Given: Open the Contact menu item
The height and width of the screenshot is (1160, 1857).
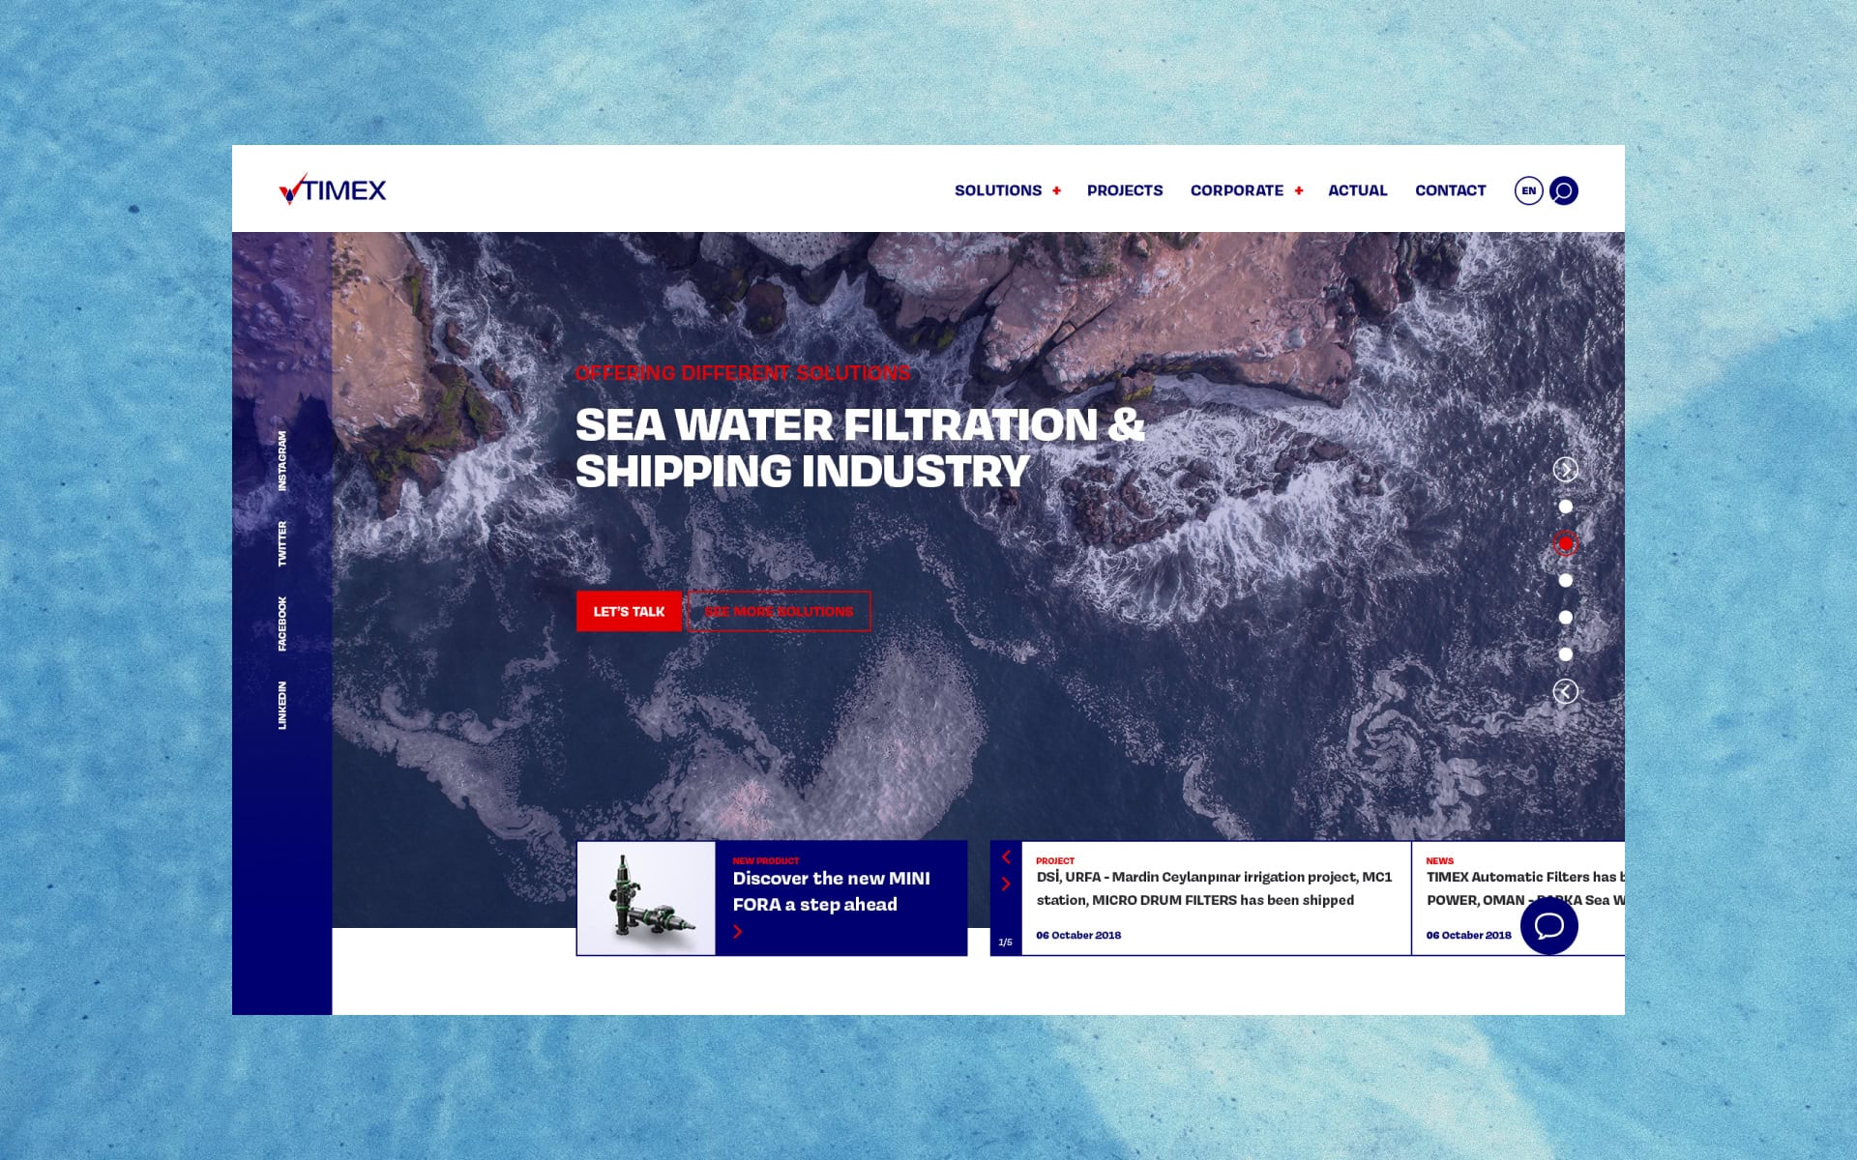Looking at the screenshot, I should tap(1450, 190).
